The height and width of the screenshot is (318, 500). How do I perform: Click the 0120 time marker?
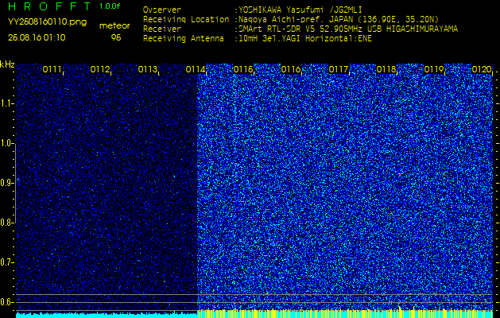(482, 69)
